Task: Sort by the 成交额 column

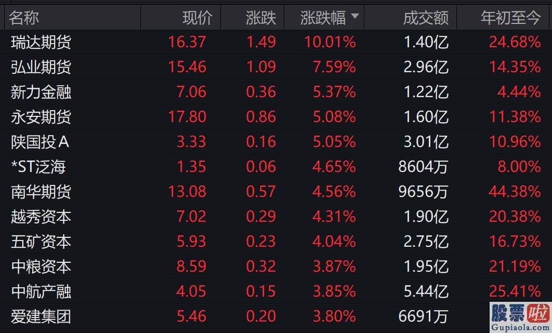Action: tap(426, 18)
